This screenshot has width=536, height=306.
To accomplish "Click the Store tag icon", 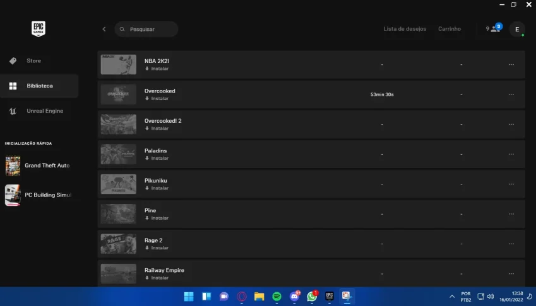I will pos(13,60).
